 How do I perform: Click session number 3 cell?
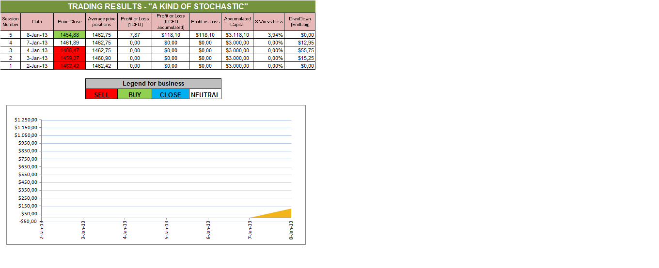[11, 50]
